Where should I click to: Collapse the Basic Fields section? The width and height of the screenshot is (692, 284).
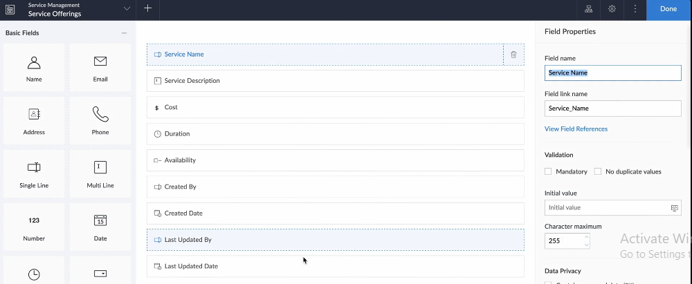[x=124, y=32]
